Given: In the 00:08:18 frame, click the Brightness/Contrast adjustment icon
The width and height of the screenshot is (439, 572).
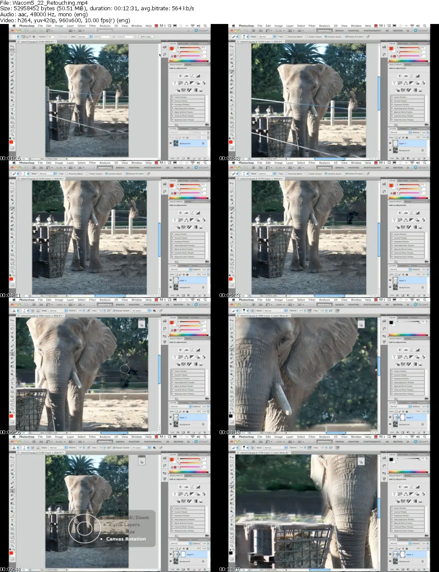Looking at the screenshot, I should tap(400, 349).
